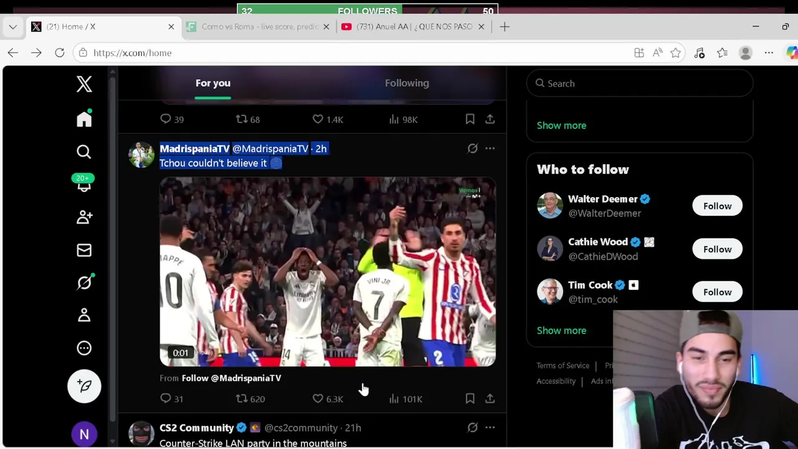The width and height of the screenshot is (798, 449).
Task: Click MadrispaniaTV post timestamp 2h
Action: (x=321, y=148)
